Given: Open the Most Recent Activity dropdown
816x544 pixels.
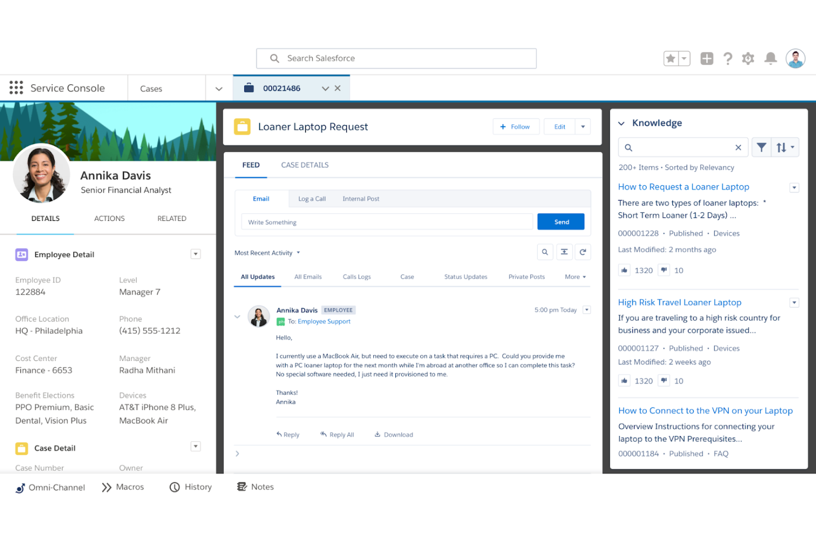Looking at the screenshot, I should pyautogui.click(x=267, y=252).
